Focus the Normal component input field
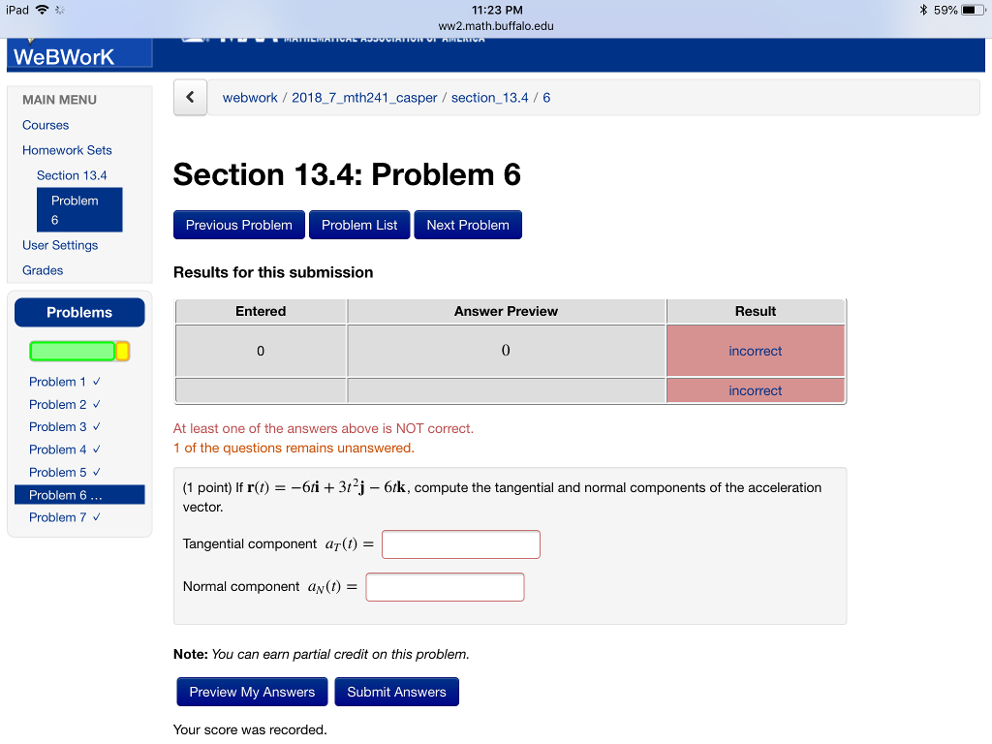 [446, 587]
